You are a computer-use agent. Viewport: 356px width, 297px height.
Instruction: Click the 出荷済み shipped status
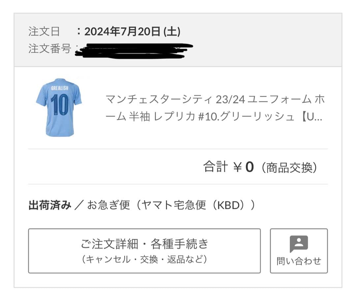pos(49,204)
